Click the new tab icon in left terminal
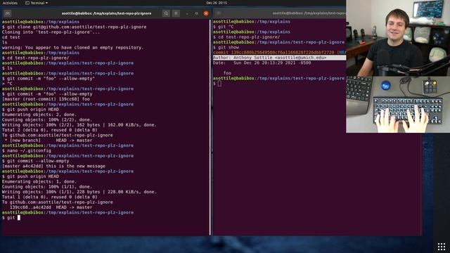This screenshot has width=450, height=253. tap(8, 13)
